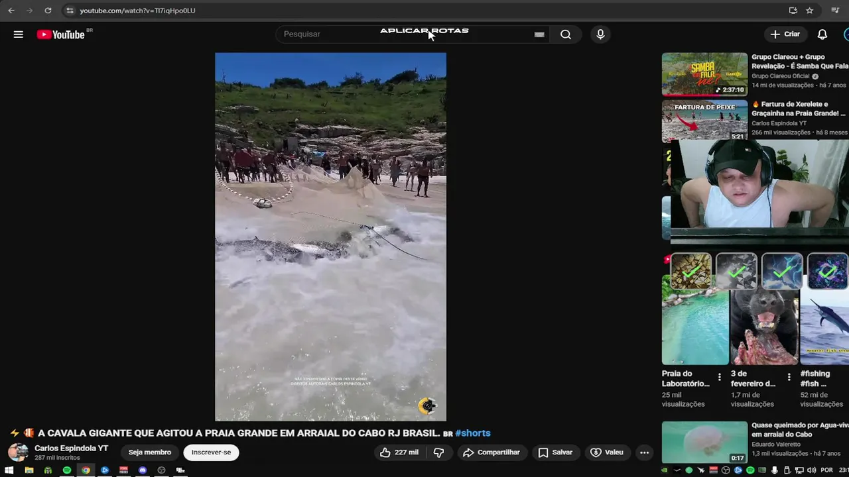Open the jellyfish Agua-viva video thumbnail
Viewport: 849px width, 477px height.
point(704,443)
